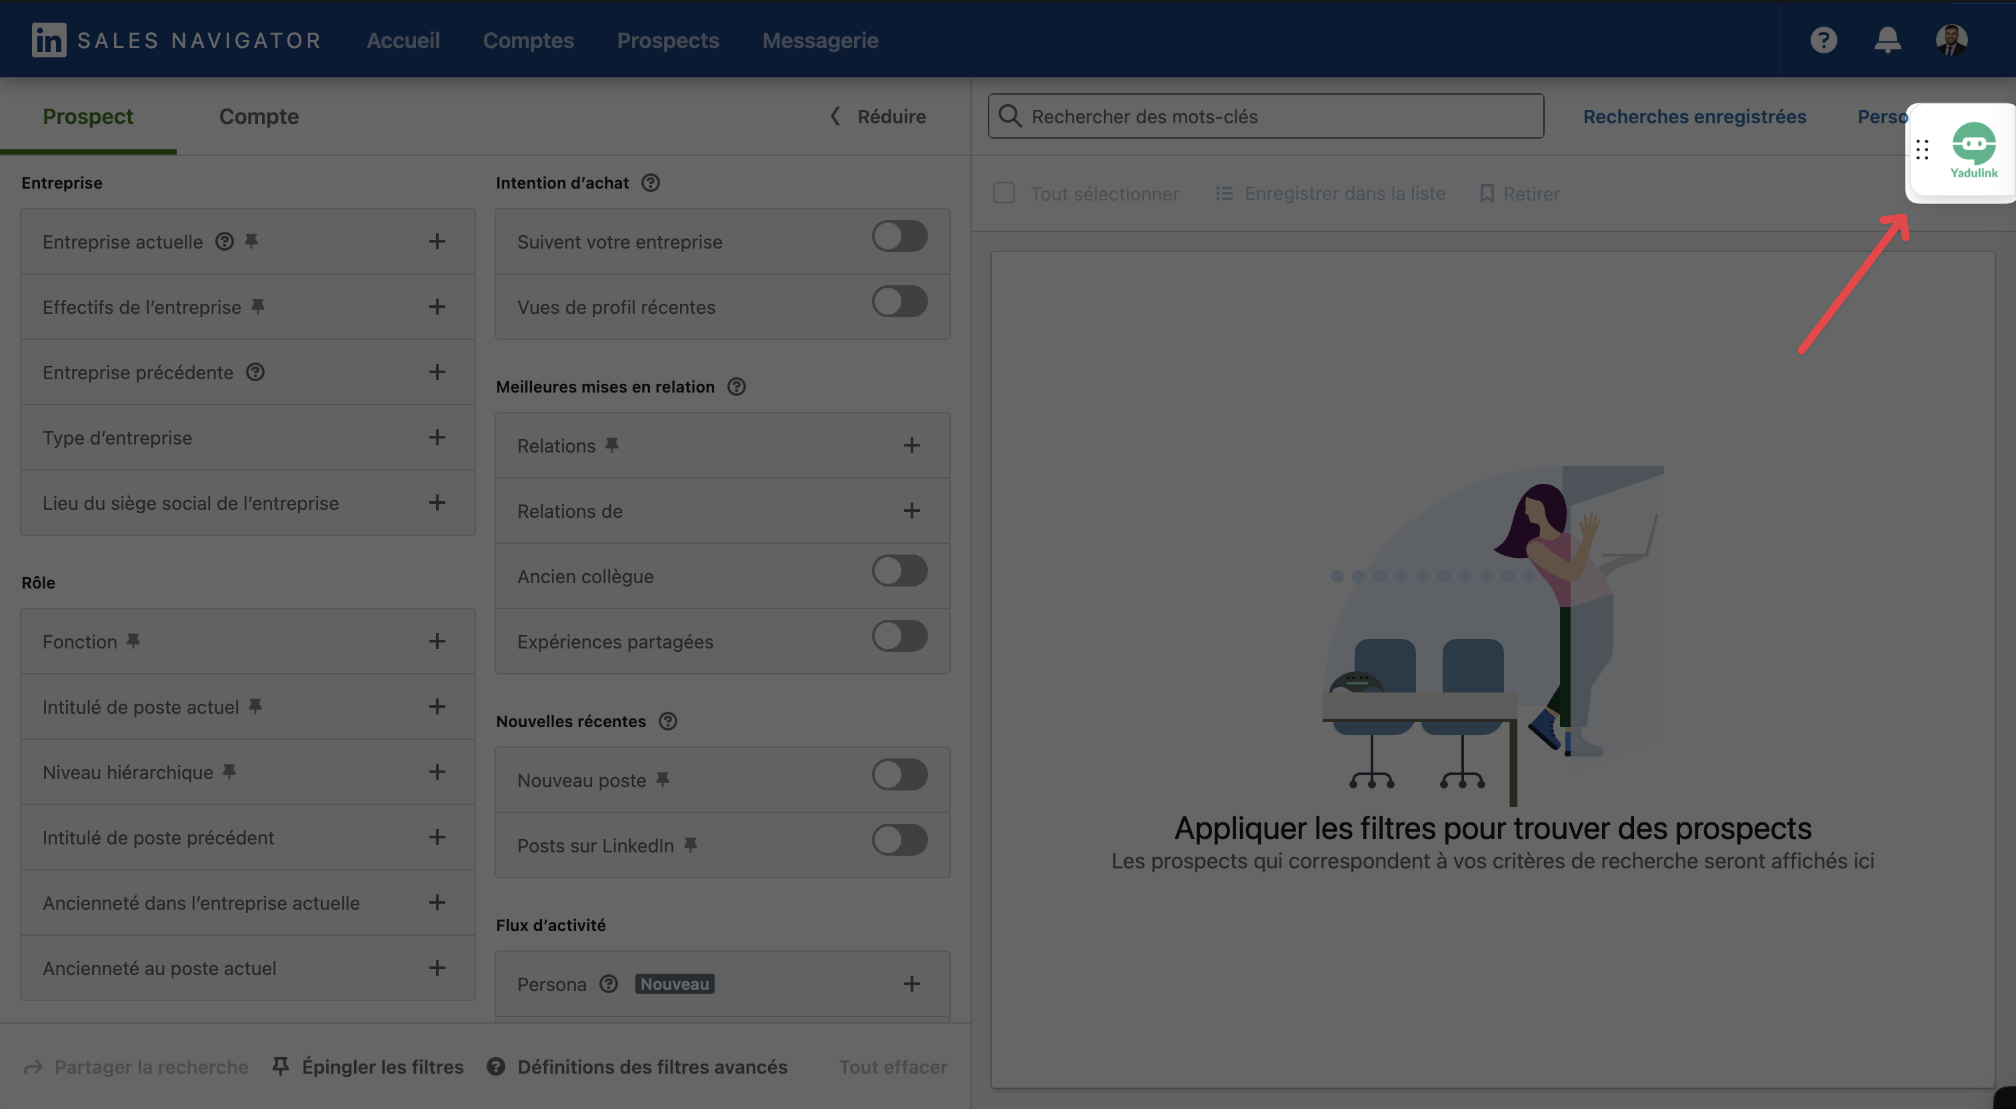Viewport: 2016px width, 1109px height.
Task: Switch to the Compte tab
Action: click(259, 116)
